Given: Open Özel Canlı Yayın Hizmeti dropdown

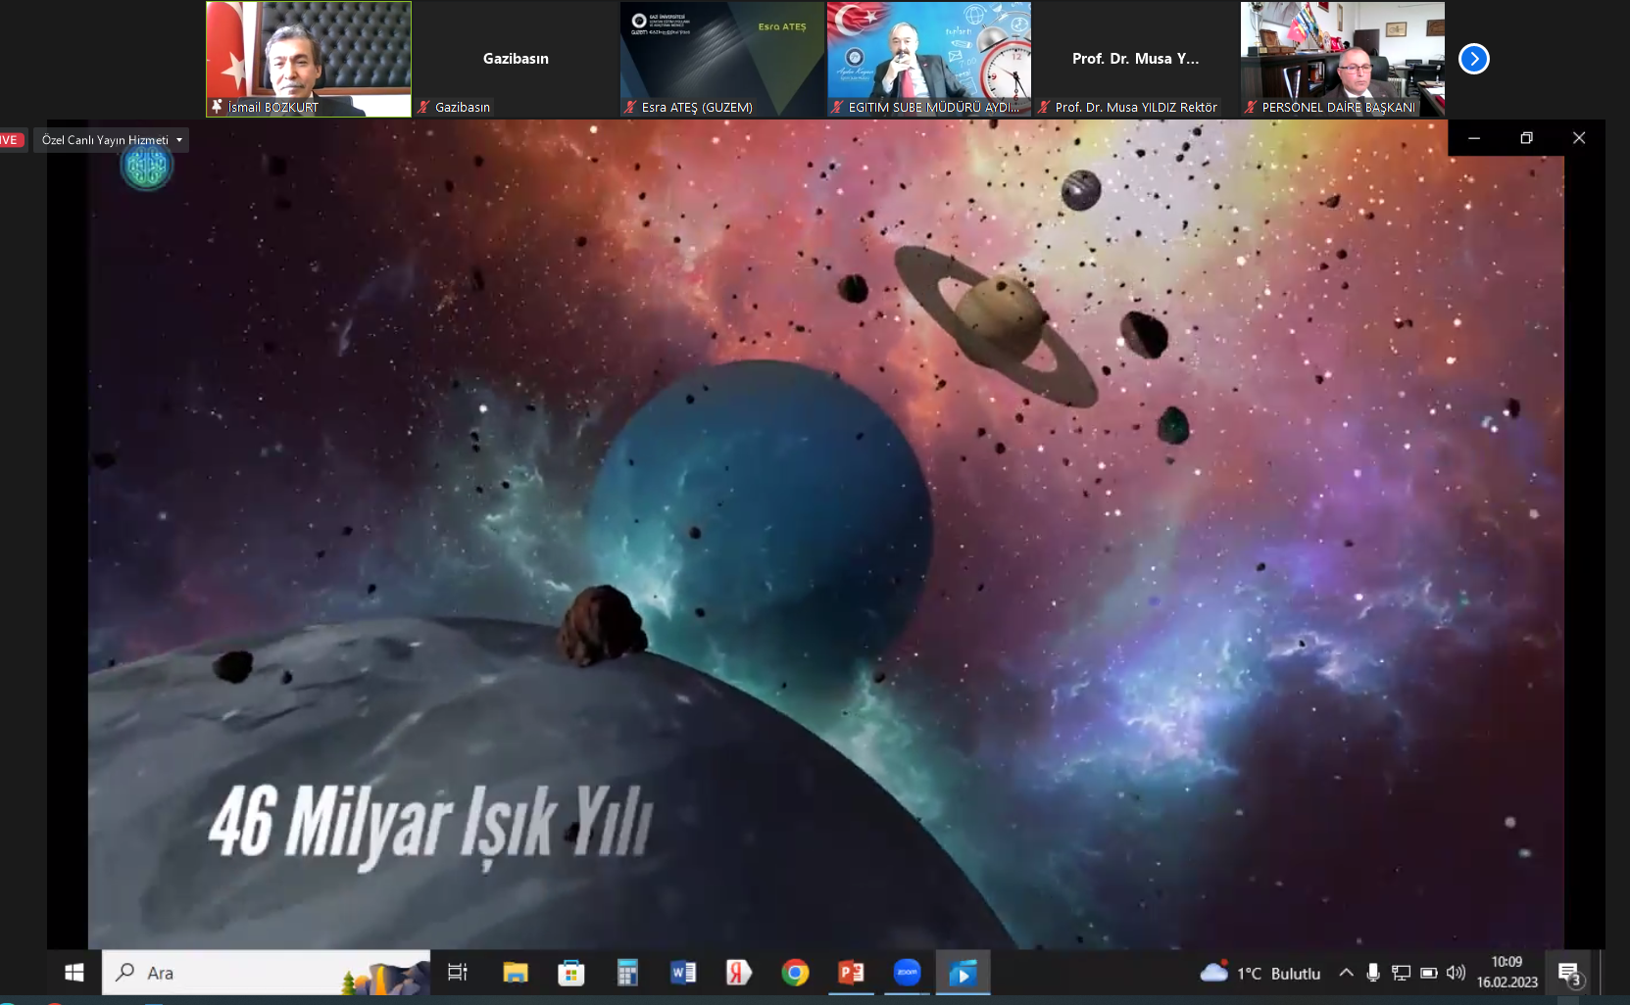Looking at the screenshot, I should click(112, 140).
